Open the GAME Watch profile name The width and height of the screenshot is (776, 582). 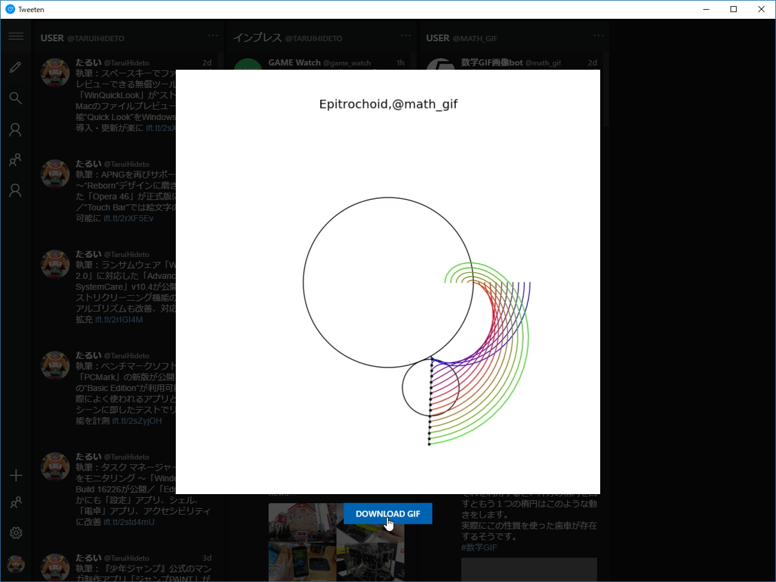pos(295,62)
